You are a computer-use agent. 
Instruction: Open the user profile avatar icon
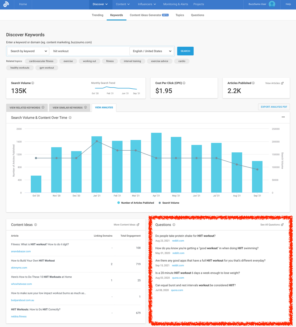point(272,4)
